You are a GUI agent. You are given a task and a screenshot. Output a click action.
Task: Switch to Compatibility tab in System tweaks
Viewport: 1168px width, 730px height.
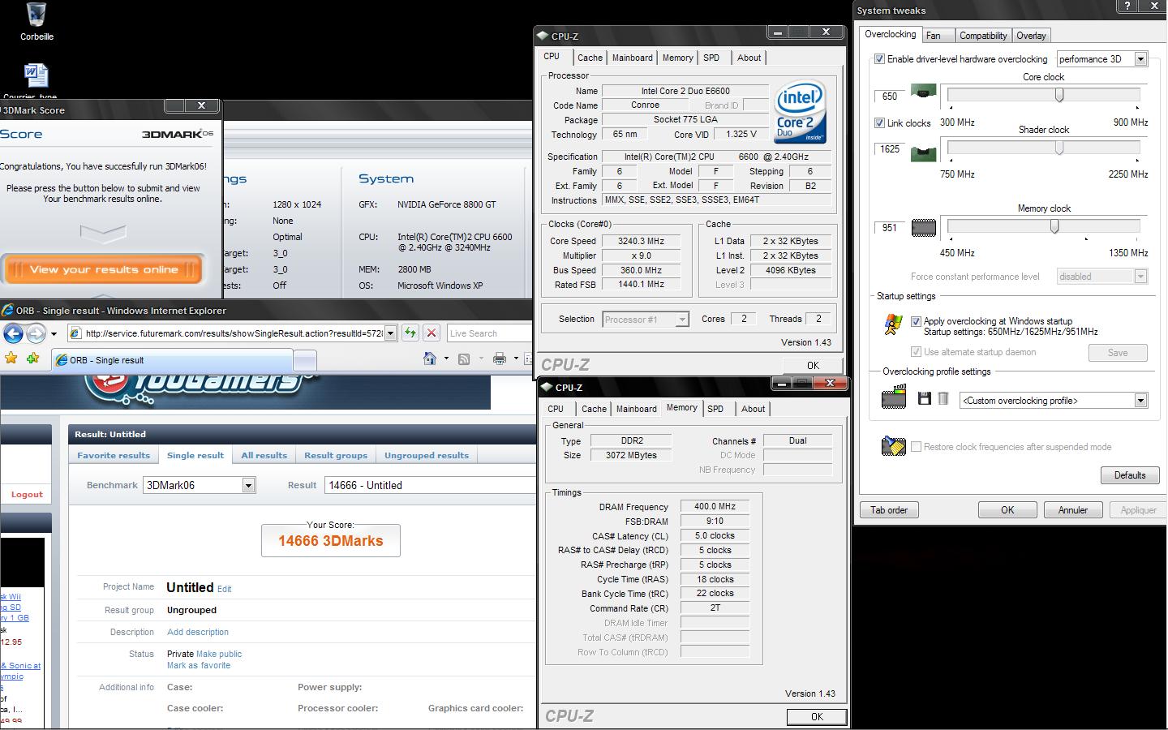pyautogui.click(x=983, y=36)
